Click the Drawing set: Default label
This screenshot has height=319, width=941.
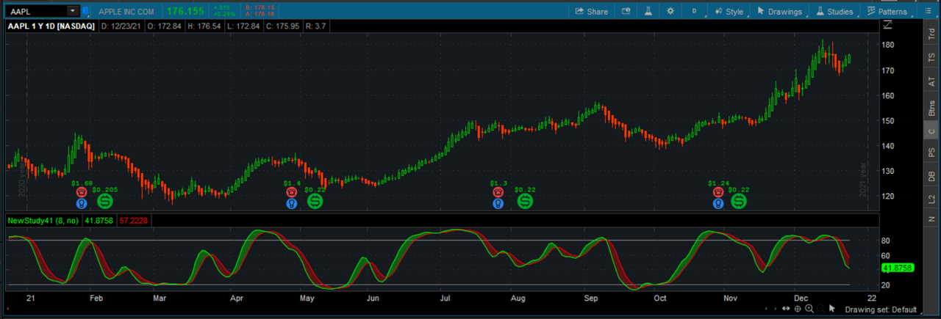pos(881,309)
